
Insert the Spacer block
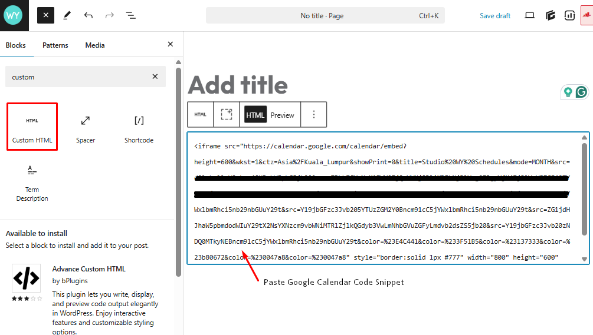pos(86,130)
